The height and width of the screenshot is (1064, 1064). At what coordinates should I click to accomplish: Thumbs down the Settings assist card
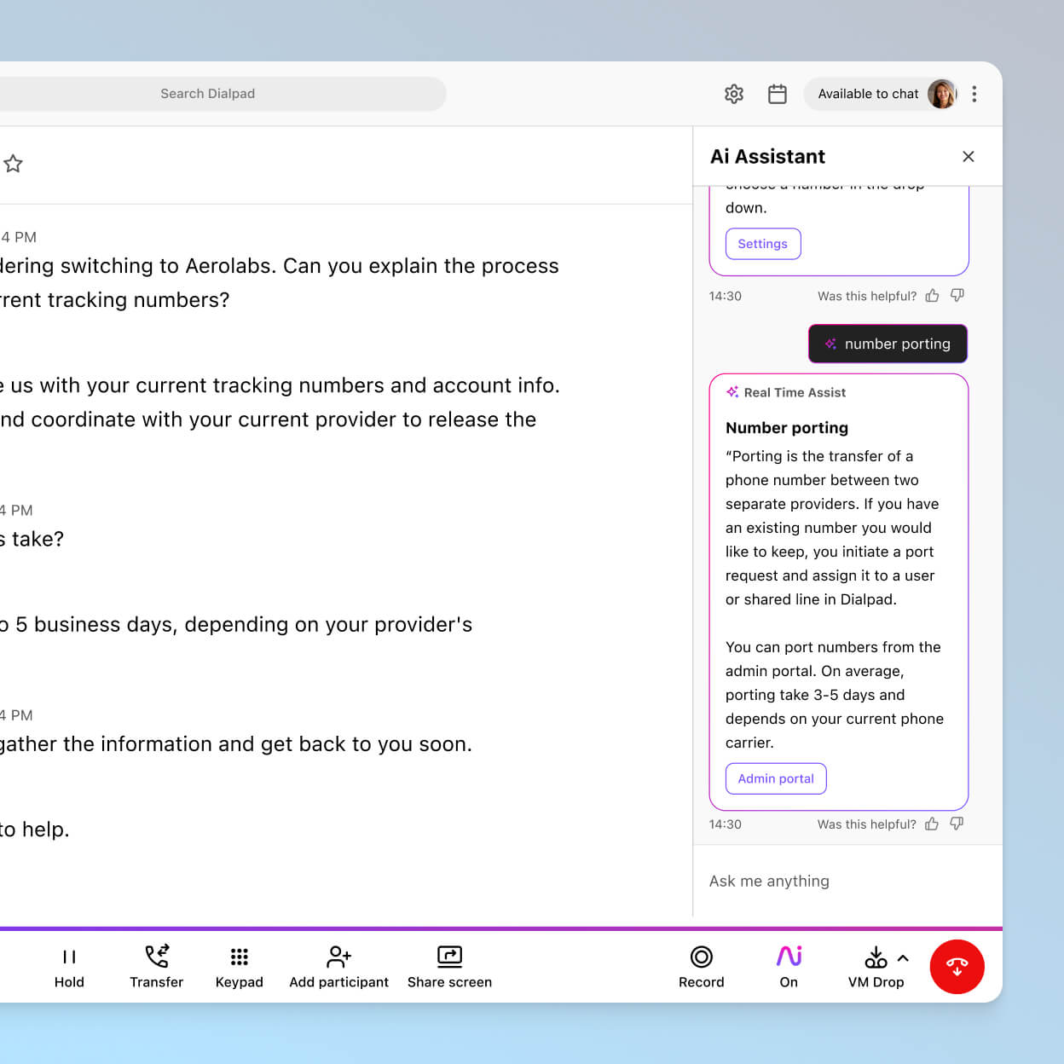click(957, 296)
